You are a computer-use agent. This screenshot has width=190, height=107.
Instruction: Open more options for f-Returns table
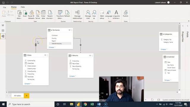pos(92,56)
